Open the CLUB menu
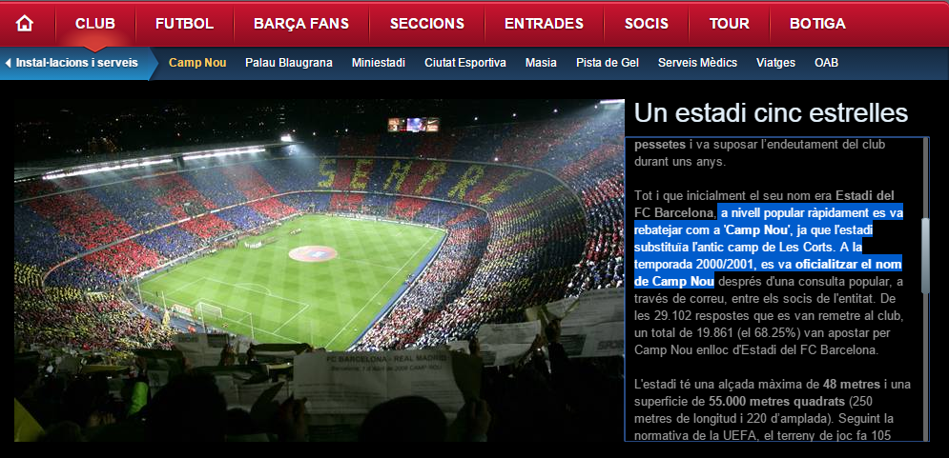The height and width of the screenshot is (458, 949). pos(95,24)
